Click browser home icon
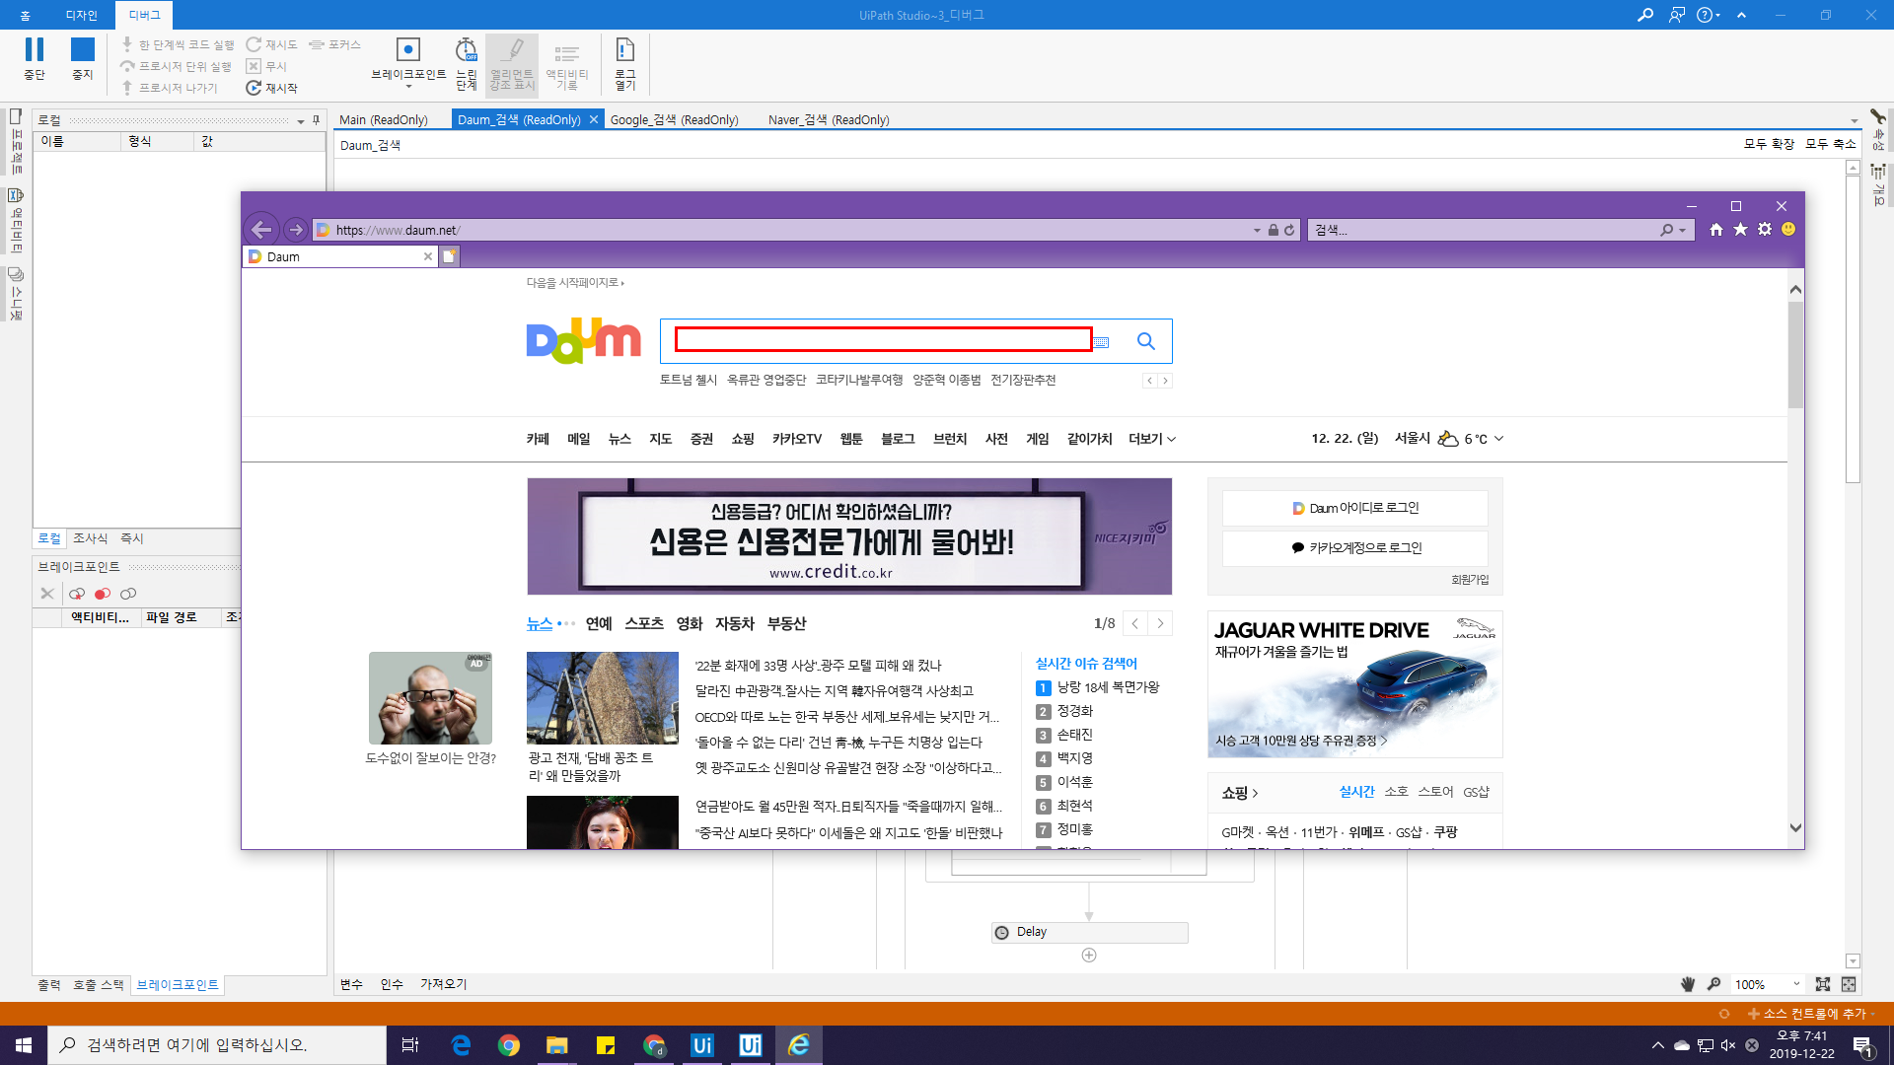This screenshot has width=1894, height=1065. pyautogui.click(x=1716, y=230)
